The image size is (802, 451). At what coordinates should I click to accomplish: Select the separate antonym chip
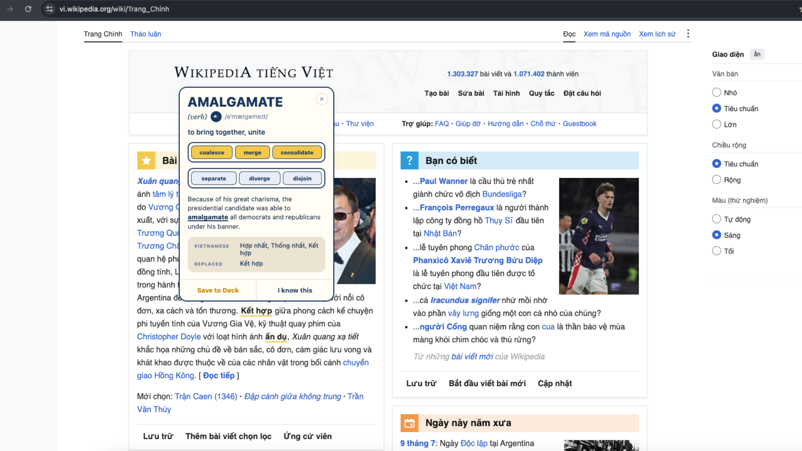213,178
